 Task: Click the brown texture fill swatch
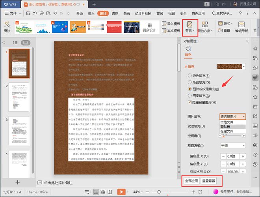coord(230,67)
